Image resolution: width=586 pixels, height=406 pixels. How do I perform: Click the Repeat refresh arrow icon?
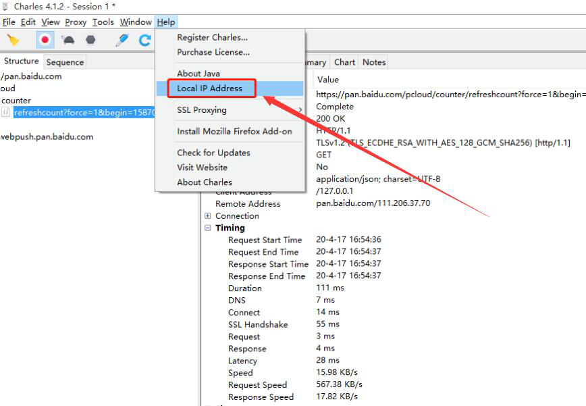144,40
